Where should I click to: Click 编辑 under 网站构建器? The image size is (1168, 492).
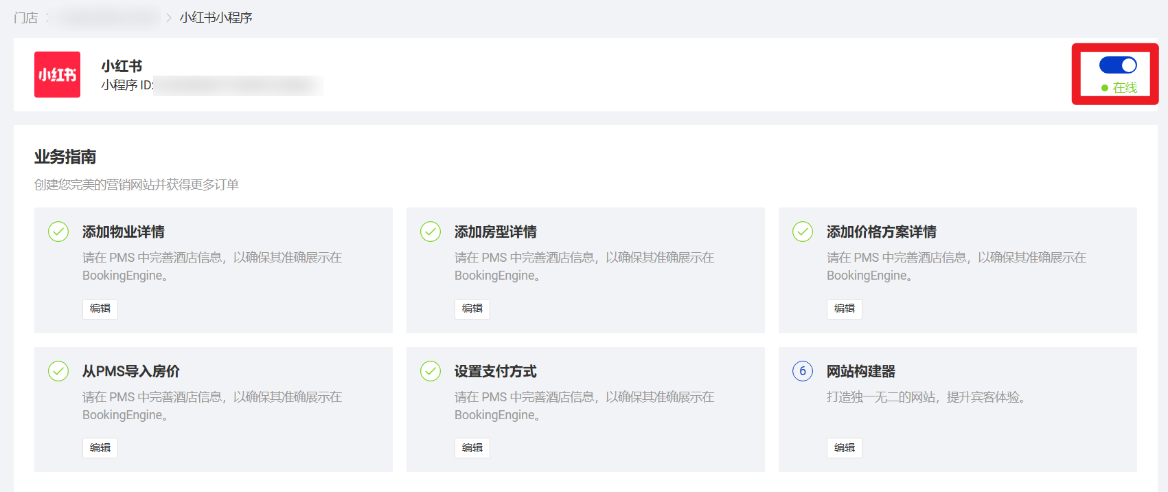tap(845, 448)
